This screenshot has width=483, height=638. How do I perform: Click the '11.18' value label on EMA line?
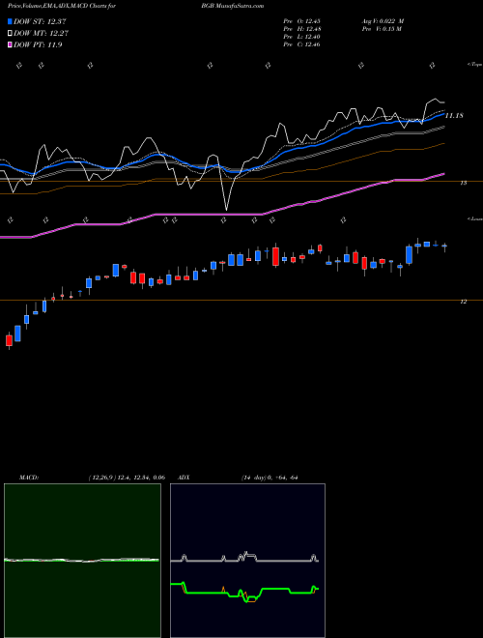[454, 116]
